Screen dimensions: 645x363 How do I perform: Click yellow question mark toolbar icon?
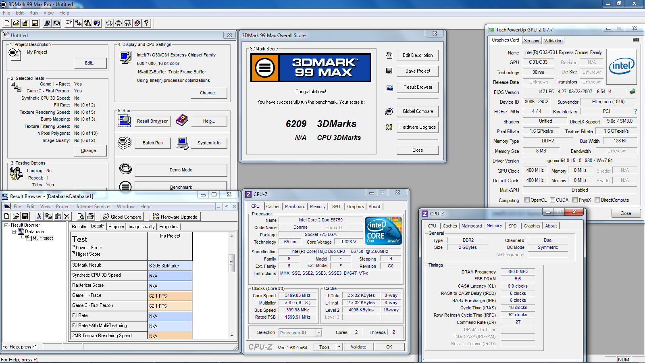(x=146, y=23)
